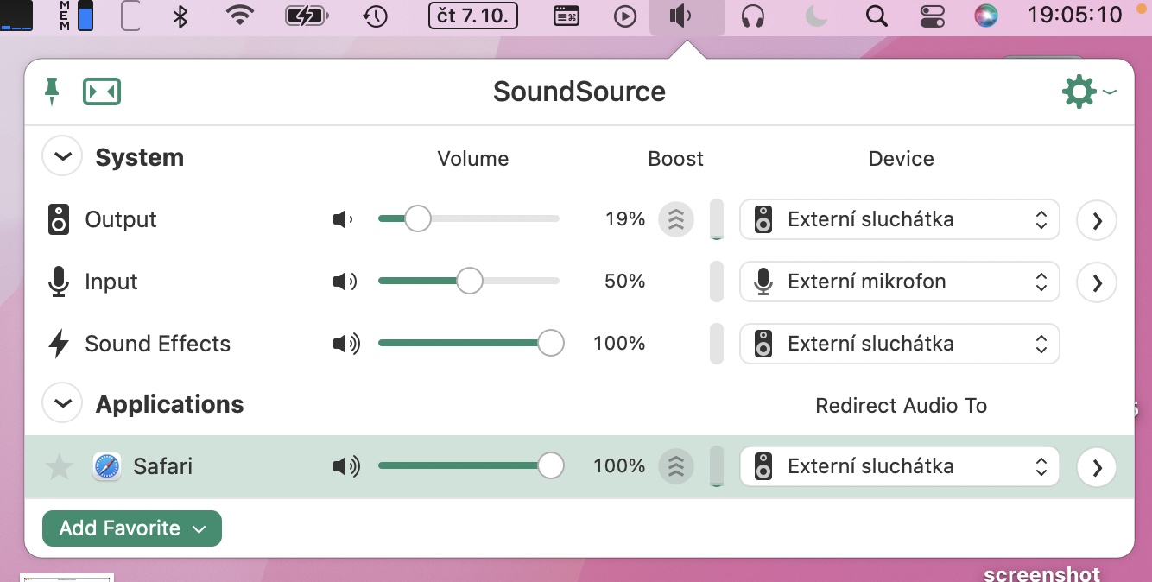Mute Sound Effects via its speaker icon
The width and height of the screenshot is (1152, 582).
point(345,344)
